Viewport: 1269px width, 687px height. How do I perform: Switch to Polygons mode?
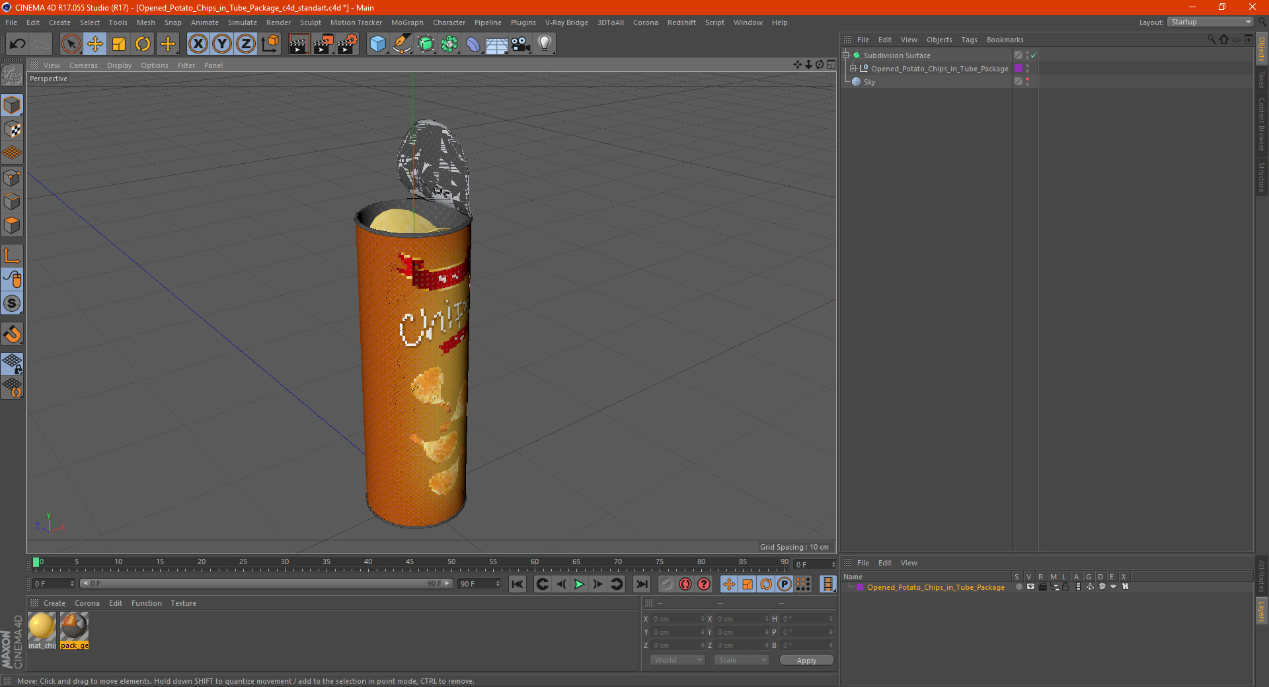pyautogui.click(x=13, y=225)
